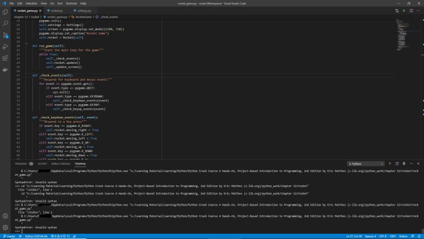Click '_check_events' method breadcrumb

(107, 17)
